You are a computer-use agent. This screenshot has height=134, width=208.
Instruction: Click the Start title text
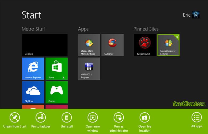coord(31,15)
